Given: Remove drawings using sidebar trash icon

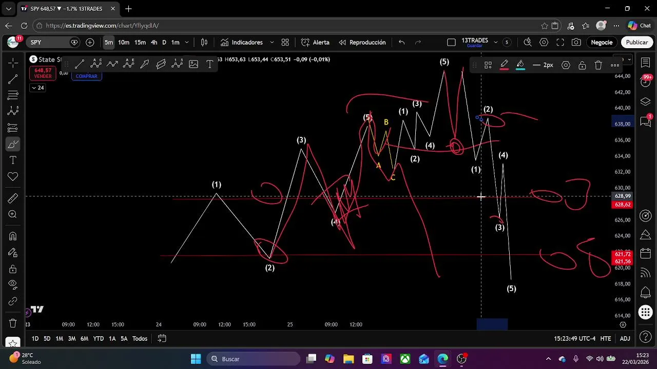Looking at the screenshot, I should click(x=13, y=323).
